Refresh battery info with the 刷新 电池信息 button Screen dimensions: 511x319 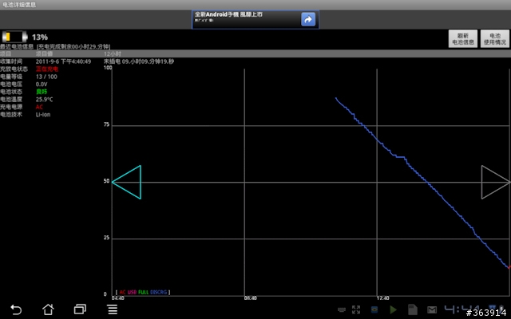click(463, 39)
